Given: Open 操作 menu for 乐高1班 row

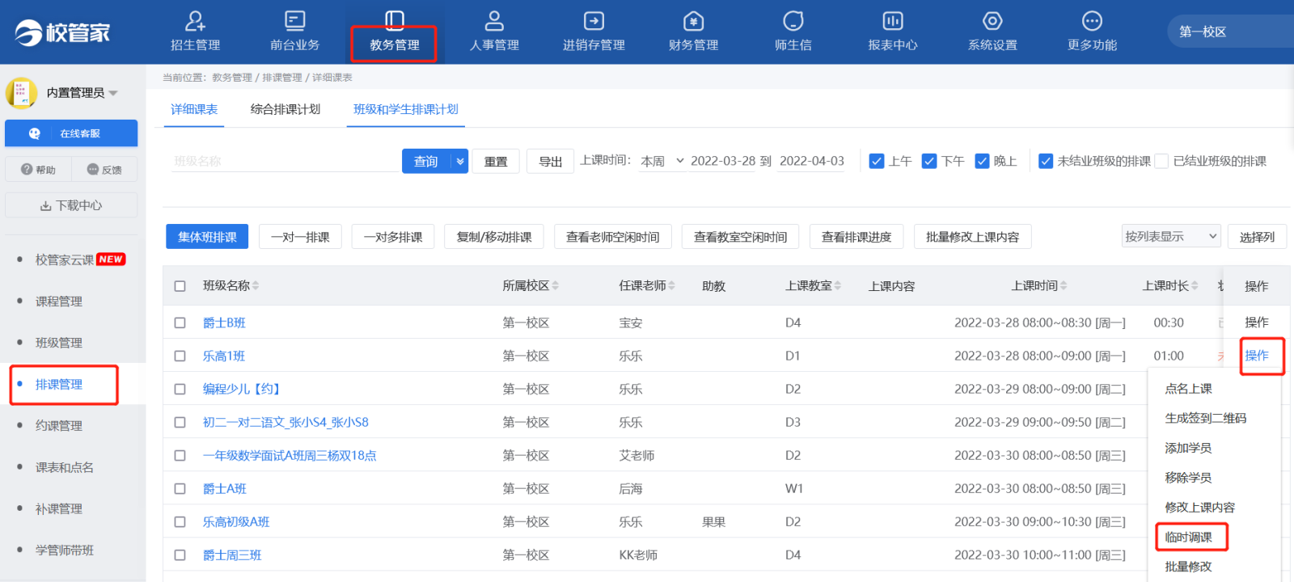Looking at the screenshot, I should click(x=1257, y=356).
